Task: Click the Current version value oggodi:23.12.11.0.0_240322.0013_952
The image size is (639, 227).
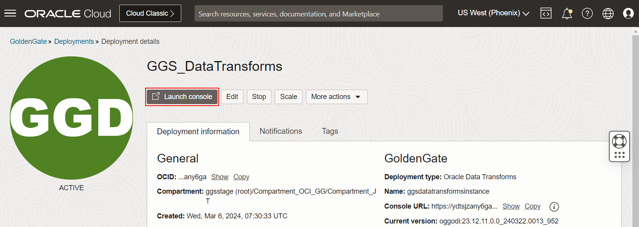Action: [x=499, y=221]
